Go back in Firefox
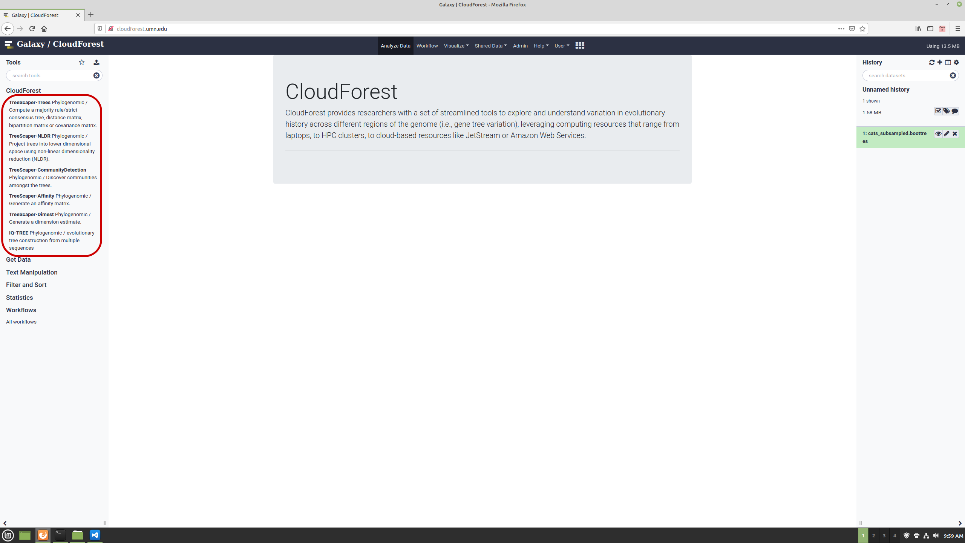The height and width of the screenshot is (543, 965). (8, 29)
